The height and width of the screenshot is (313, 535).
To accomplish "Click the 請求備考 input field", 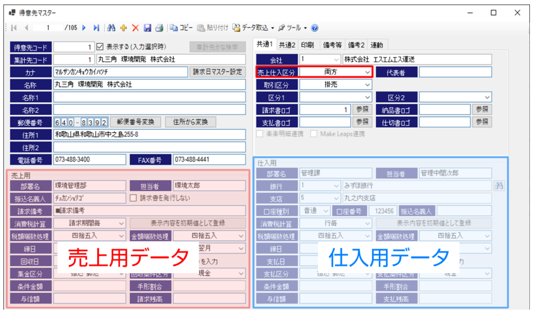I will [x=149, y=211].
